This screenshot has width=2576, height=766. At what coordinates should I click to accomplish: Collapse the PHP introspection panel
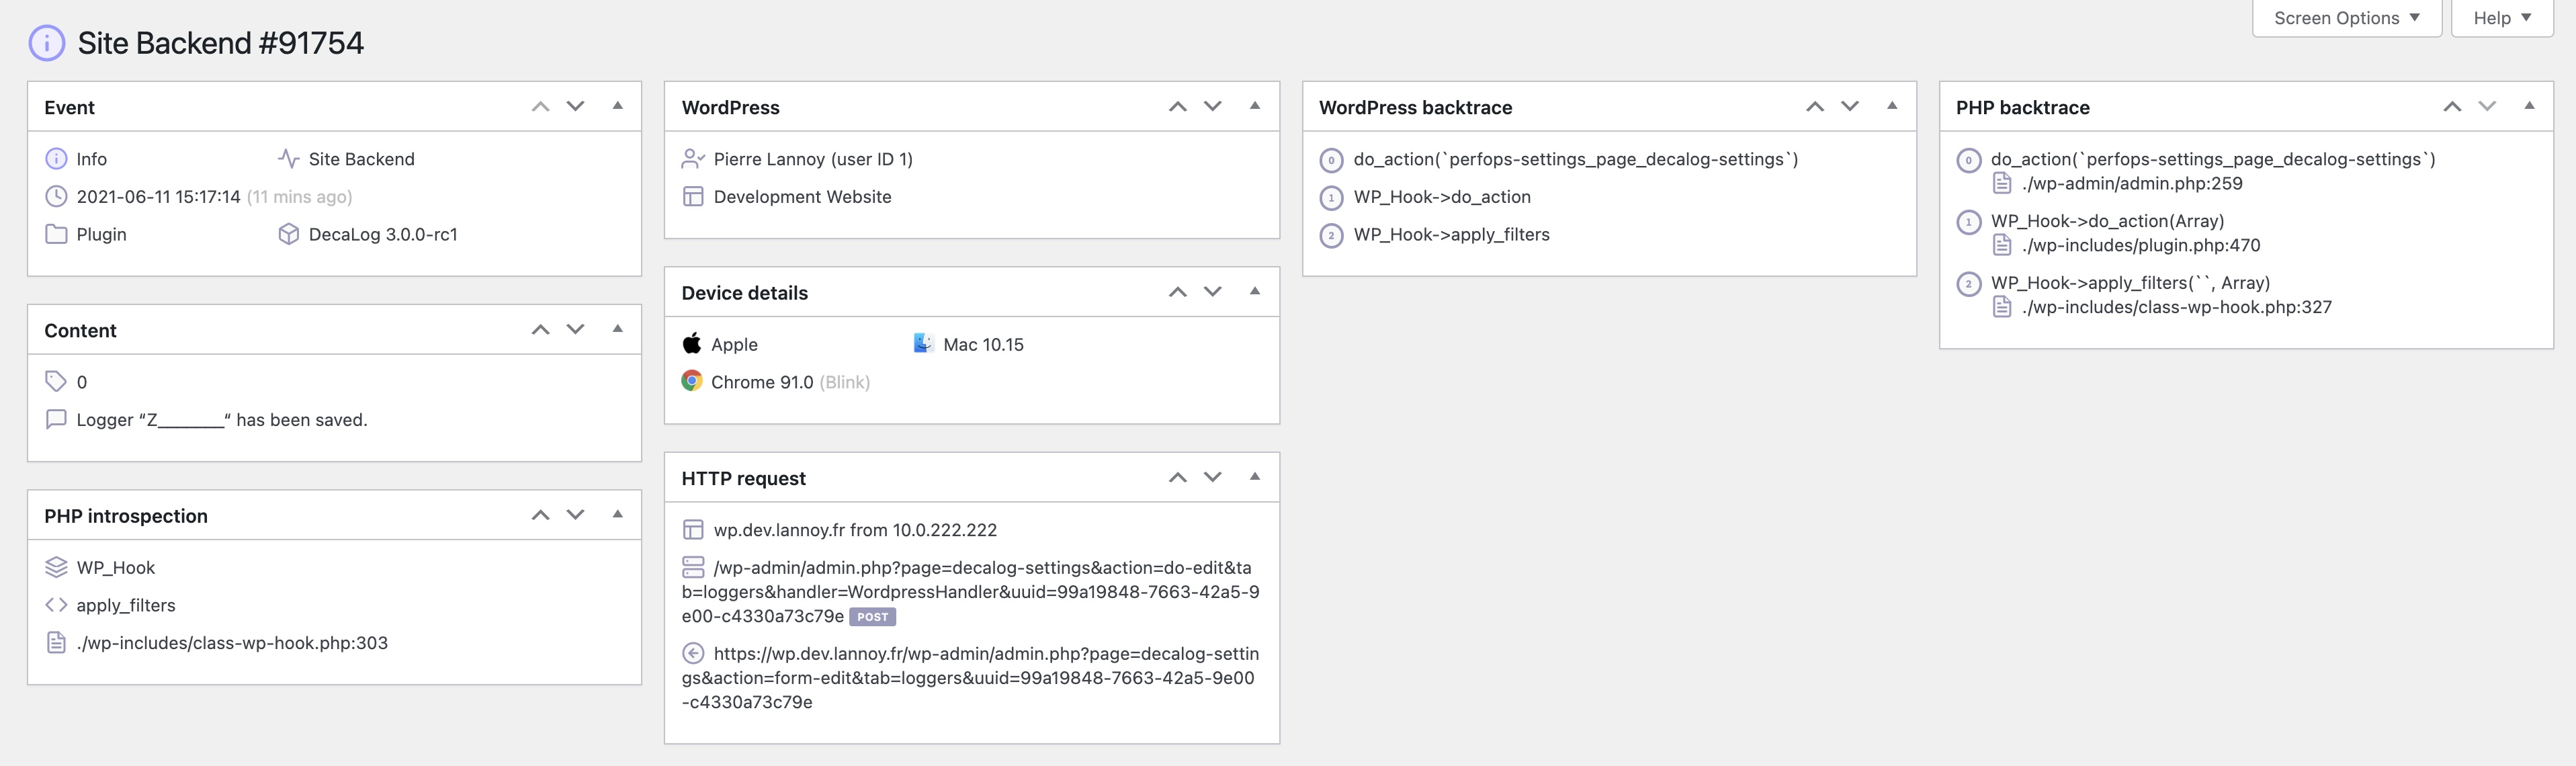coord(617,514)
